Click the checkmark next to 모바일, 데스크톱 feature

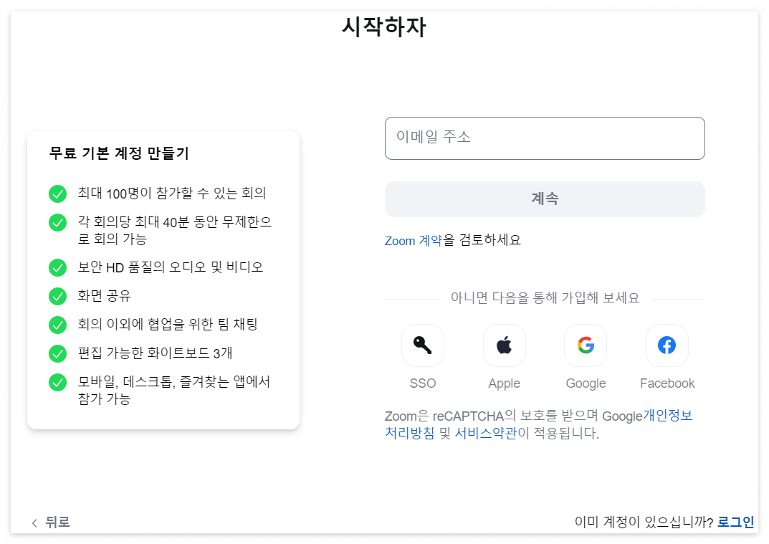(x=57, y=382)
